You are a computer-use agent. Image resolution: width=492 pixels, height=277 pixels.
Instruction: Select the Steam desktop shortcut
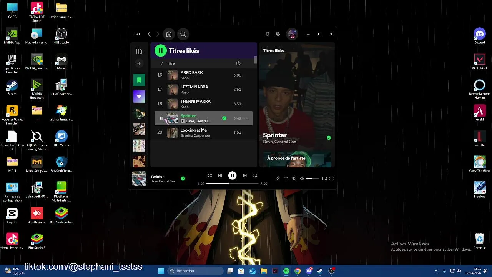pos(12,87)
